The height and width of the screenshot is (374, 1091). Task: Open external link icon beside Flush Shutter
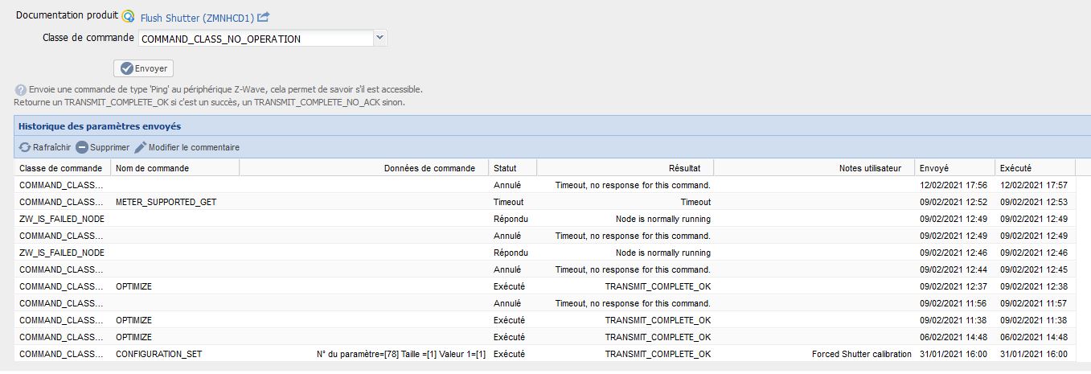click(x=263, y=16)
